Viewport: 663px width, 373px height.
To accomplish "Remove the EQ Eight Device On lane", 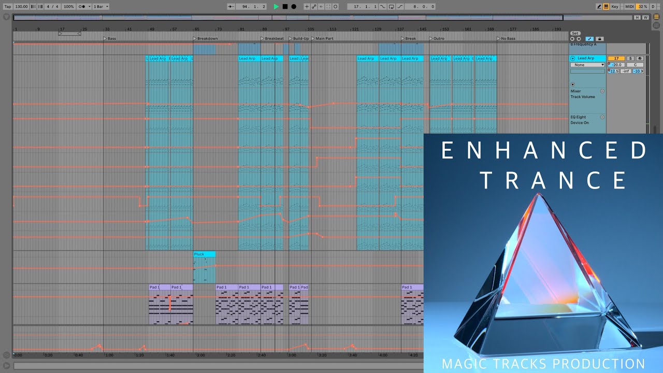I will [602, 117].
